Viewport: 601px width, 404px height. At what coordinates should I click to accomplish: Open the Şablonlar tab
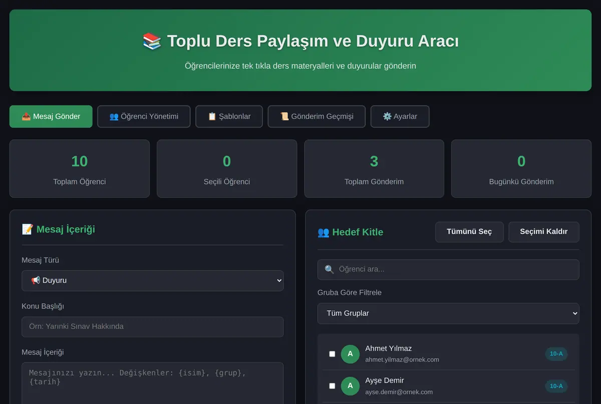coord(229,116)
